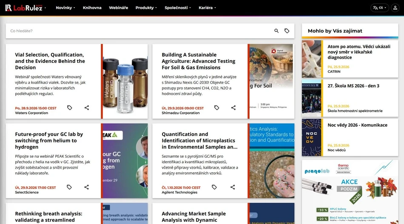Open 'Noc vědy 2026 - Komunikace' article
This screenshot has height=224, width=404.
coord(357,125)
